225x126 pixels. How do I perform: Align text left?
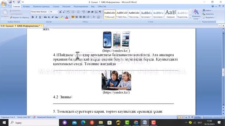73,17
